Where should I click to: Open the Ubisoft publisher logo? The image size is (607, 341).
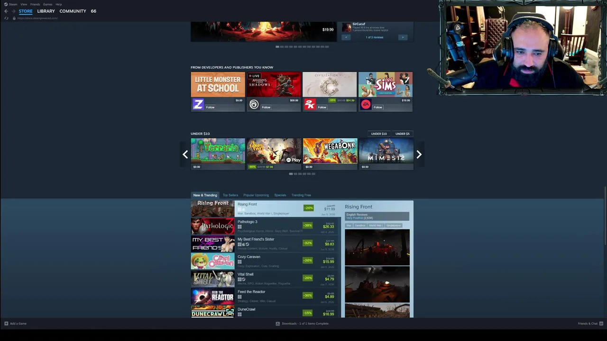point(254,104)
